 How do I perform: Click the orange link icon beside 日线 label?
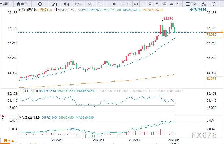pos(50,10)
